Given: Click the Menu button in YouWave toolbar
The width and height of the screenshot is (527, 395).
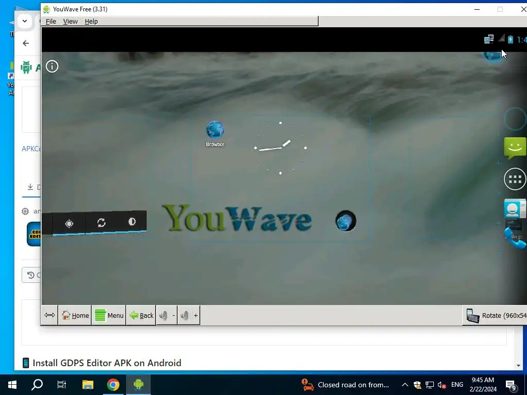Looking at the screenshot, I should (109, 315).
